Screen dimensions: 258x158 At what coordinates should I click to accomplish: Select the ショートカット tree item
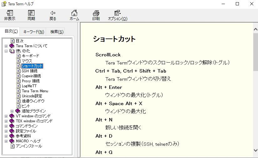(32, 66)
